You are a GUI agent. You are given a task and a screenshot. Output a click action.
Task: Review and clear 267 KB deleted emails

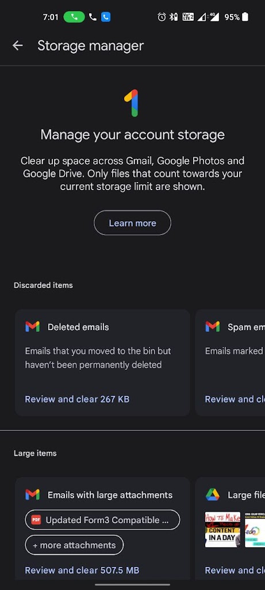coord(77,399)
